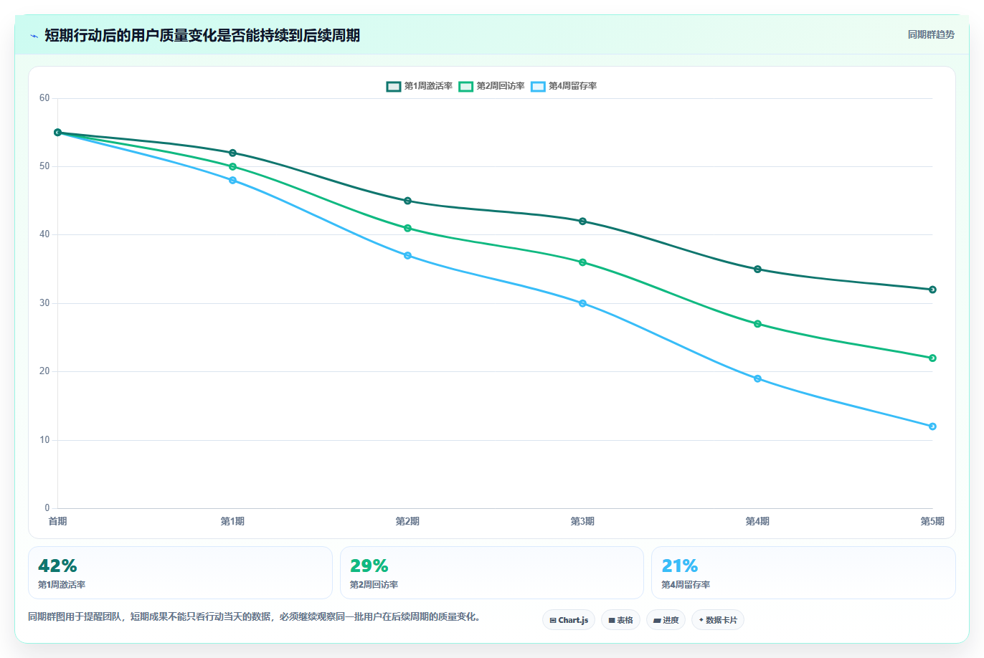This screenshot has width=984, height=658.
Task: Click the 第2周回访率 data point at 第4期
Action: (757, 324)
